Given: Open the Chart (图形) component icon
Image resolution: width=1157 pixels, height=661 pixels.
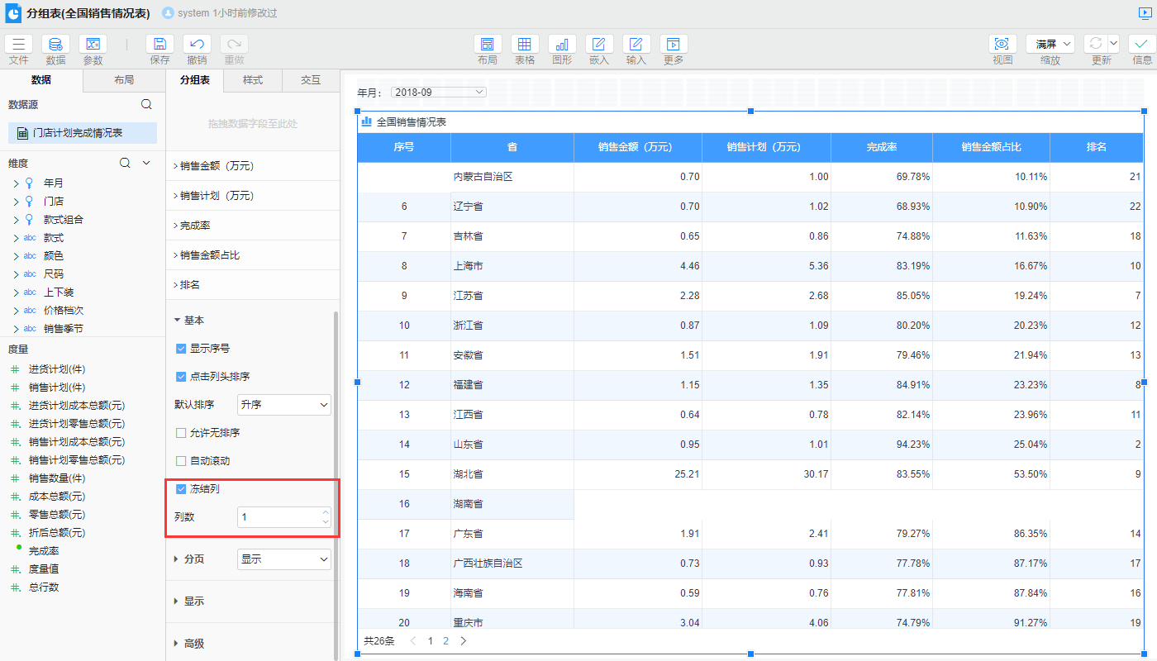Looking at the screenshot, I should [x=562, y=45].
